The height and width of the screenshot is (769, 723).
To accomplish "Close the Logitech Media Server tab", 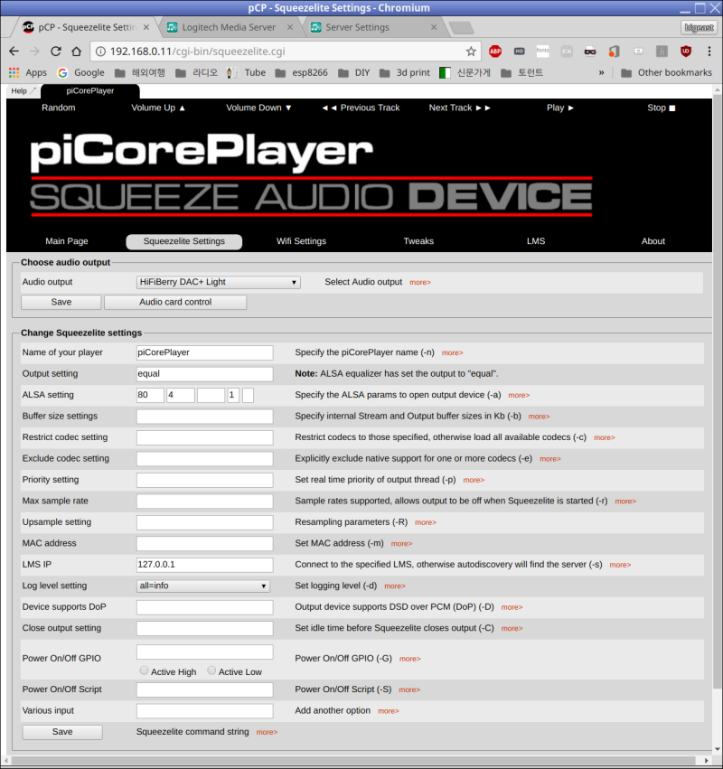I will click(290, 27).
